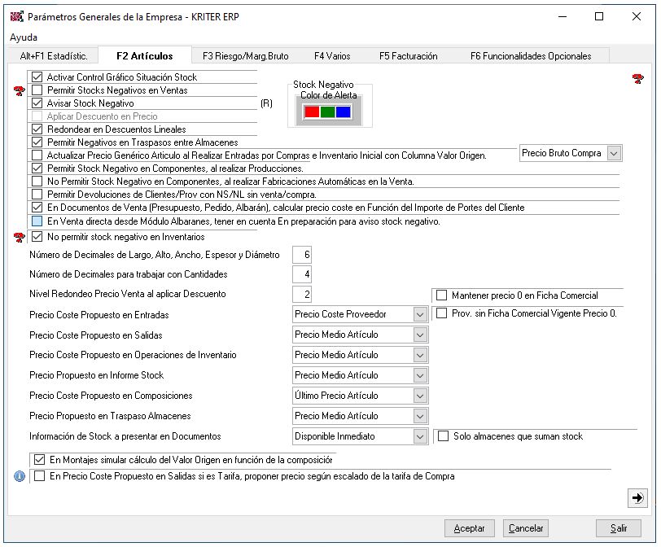Click the Salir button

click(619, 528)
